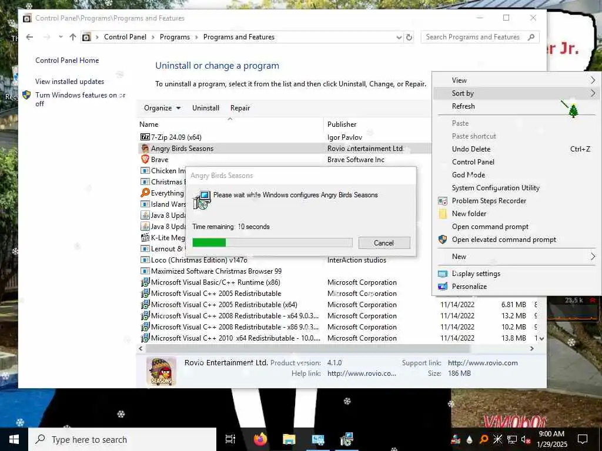Click InterAction studios publisher cell
This screenshot has height=451, width=602.
(357, 260)
